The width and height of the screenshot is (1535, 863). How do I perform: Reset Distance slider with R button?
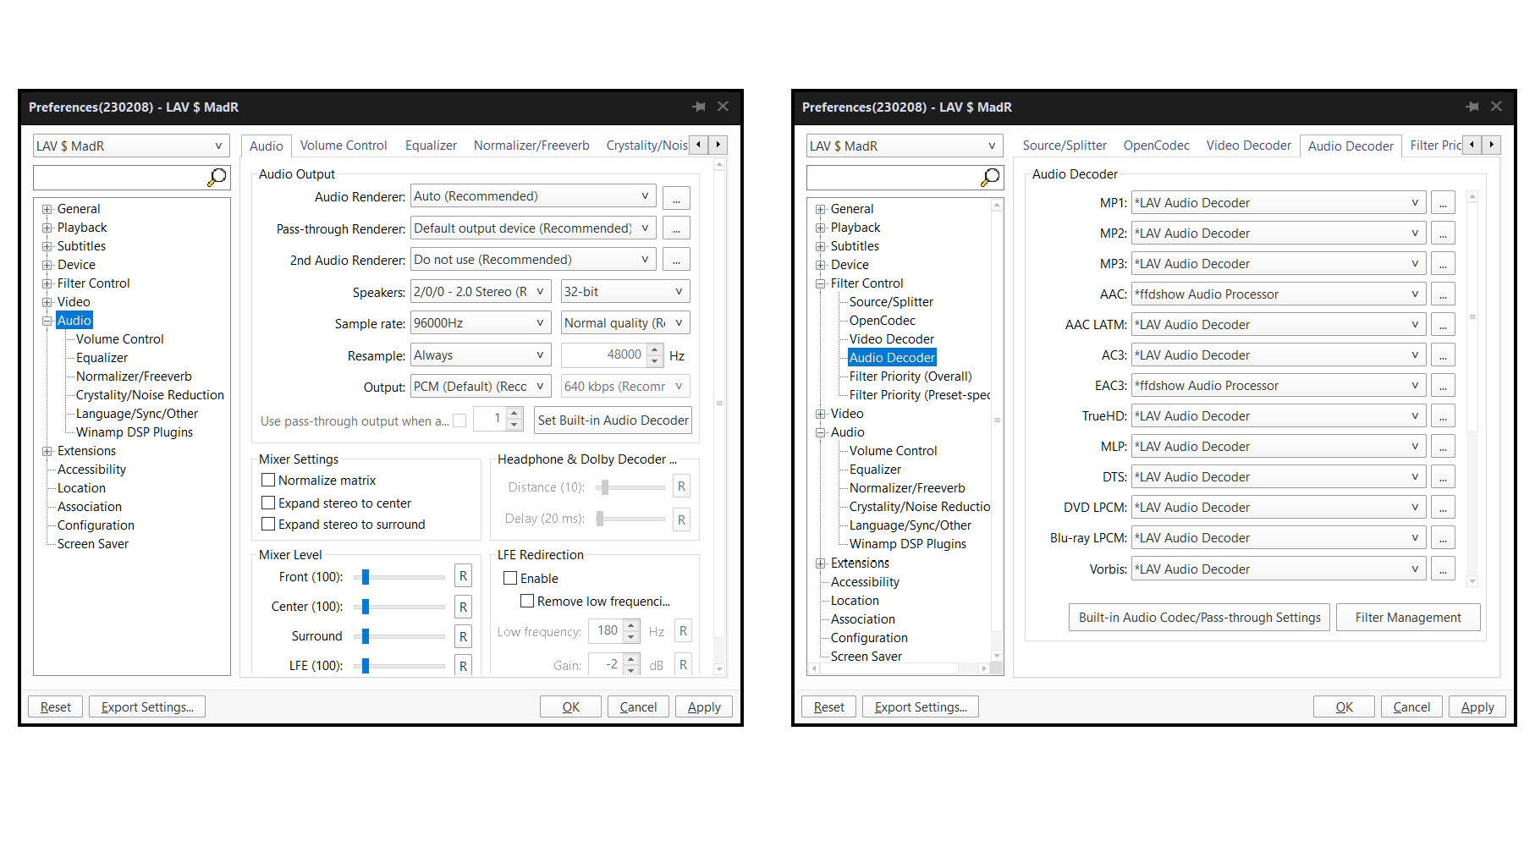coord(681,486)
